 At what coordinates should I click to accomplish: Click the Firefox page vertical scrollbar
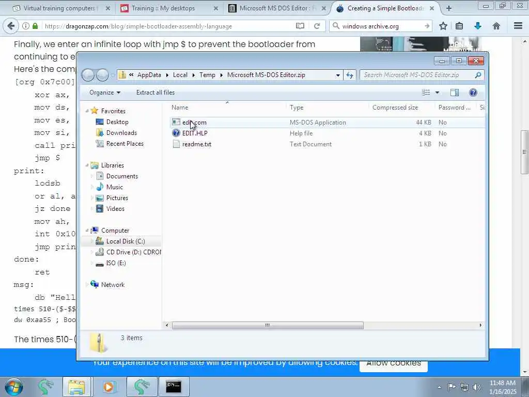pyautogui.click(x=525, y=152)
